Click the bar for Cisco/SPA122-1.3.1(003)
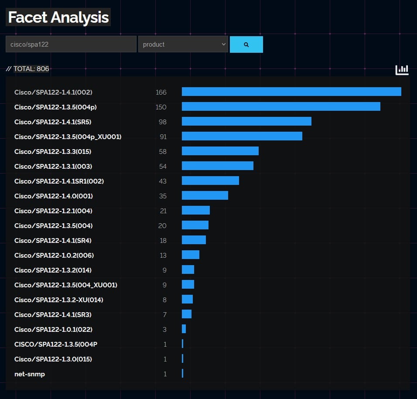The height and width of the screenshot is (399, 417). [218, 166]
